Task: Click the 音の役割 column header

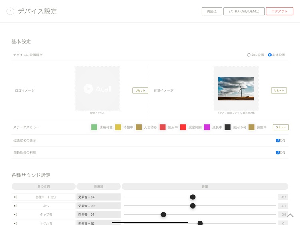Action: point(44,187)
